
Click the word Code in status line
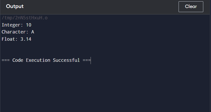[18, 60]
